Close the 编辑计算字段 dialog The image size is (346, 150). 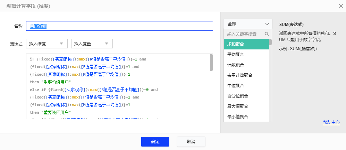[340, 6]
